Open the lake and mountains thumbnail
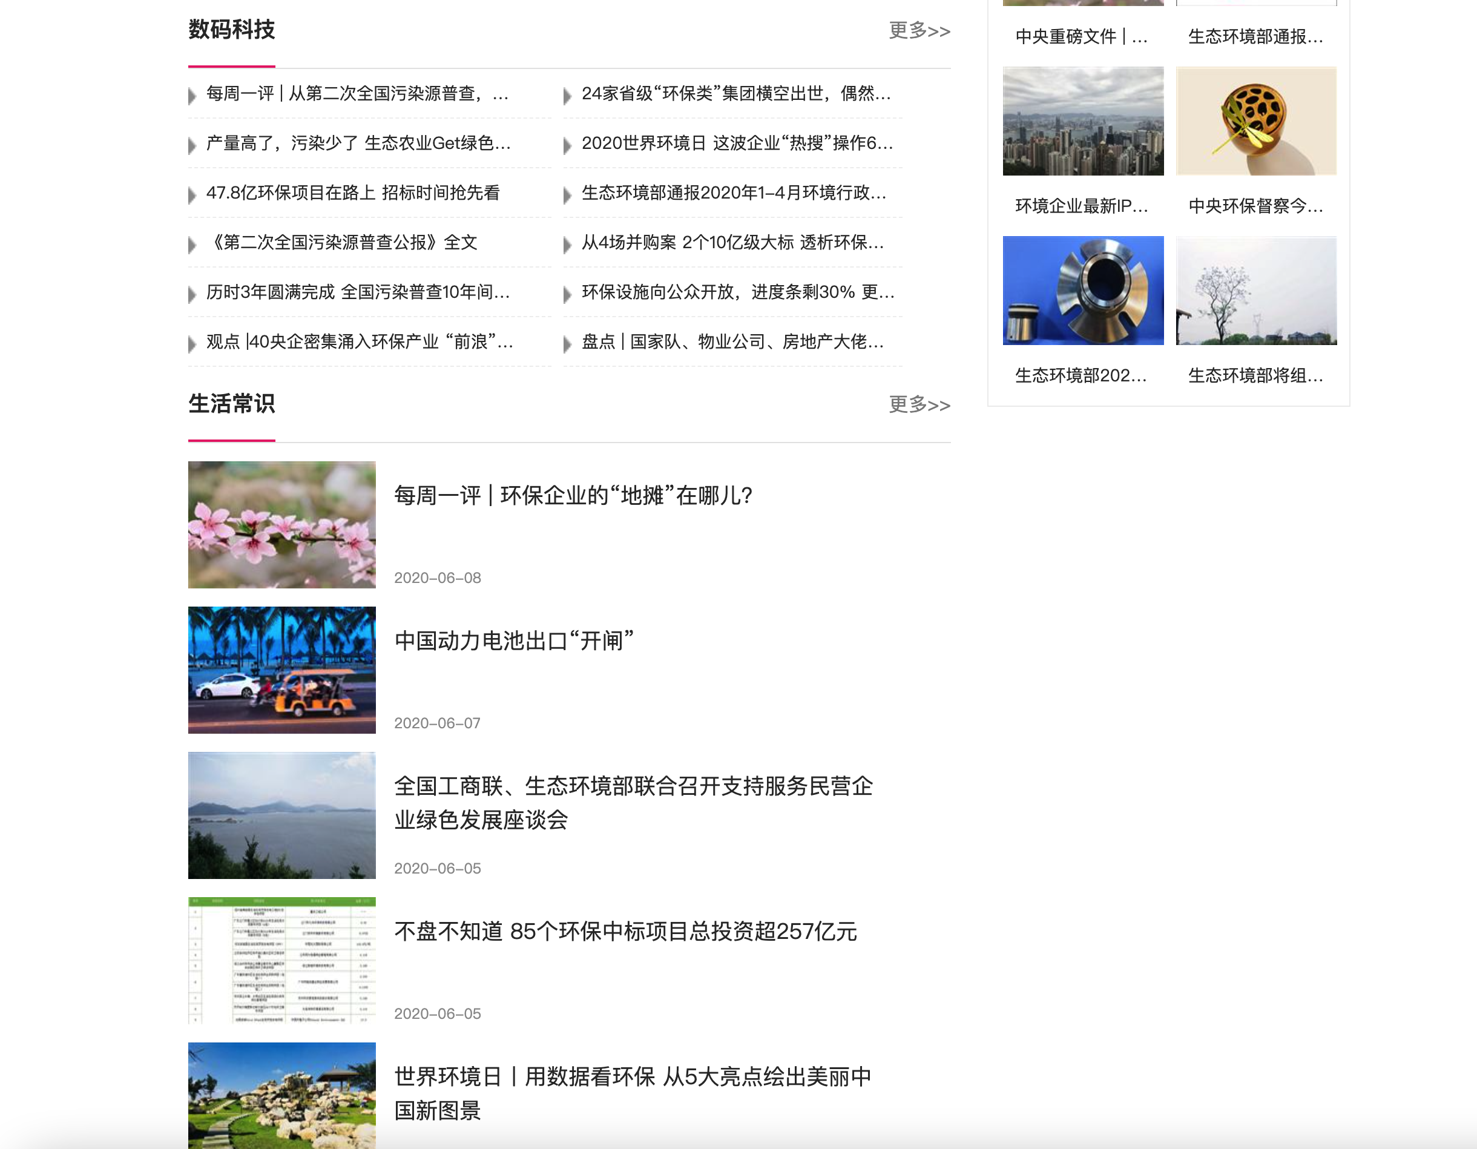 click(x=282, y=815)
